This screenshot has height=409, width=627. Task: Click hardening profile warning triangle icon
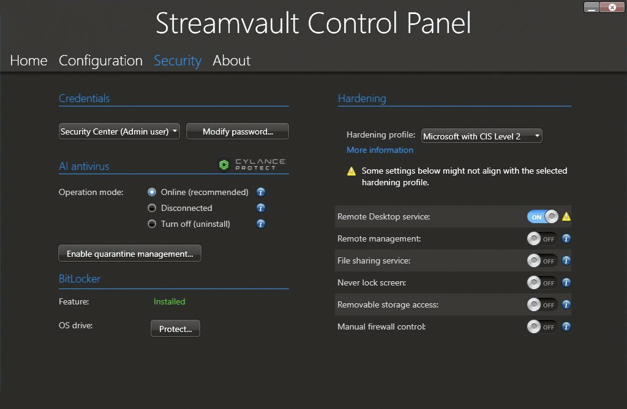(351, 171)
